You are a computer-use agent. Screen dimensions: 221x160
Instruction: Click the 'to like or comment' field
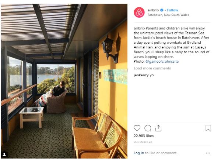[161, 153]
